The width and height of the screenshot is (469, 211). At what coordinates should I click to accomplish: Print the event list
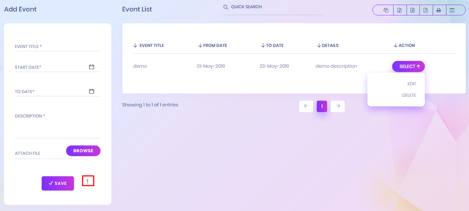(438, 10)
